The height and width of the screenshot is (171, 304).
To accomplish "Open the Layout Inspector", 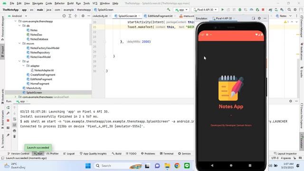I will [285, 153].
